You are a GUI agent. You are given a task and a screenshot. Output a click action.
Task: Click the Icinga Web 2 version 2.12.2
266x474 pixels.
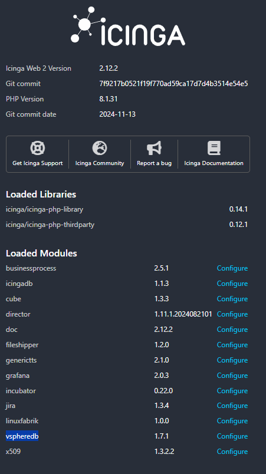[x=109, y=68]
